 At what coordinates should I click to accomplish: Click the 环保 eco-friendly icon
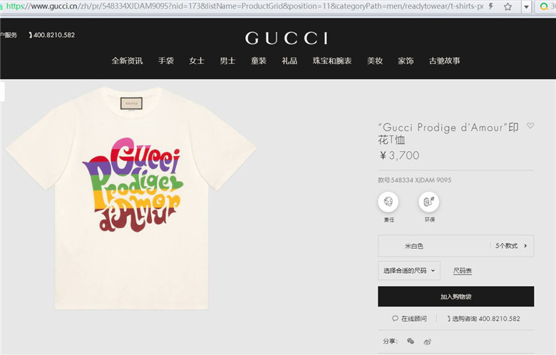(x=429, y=202)
